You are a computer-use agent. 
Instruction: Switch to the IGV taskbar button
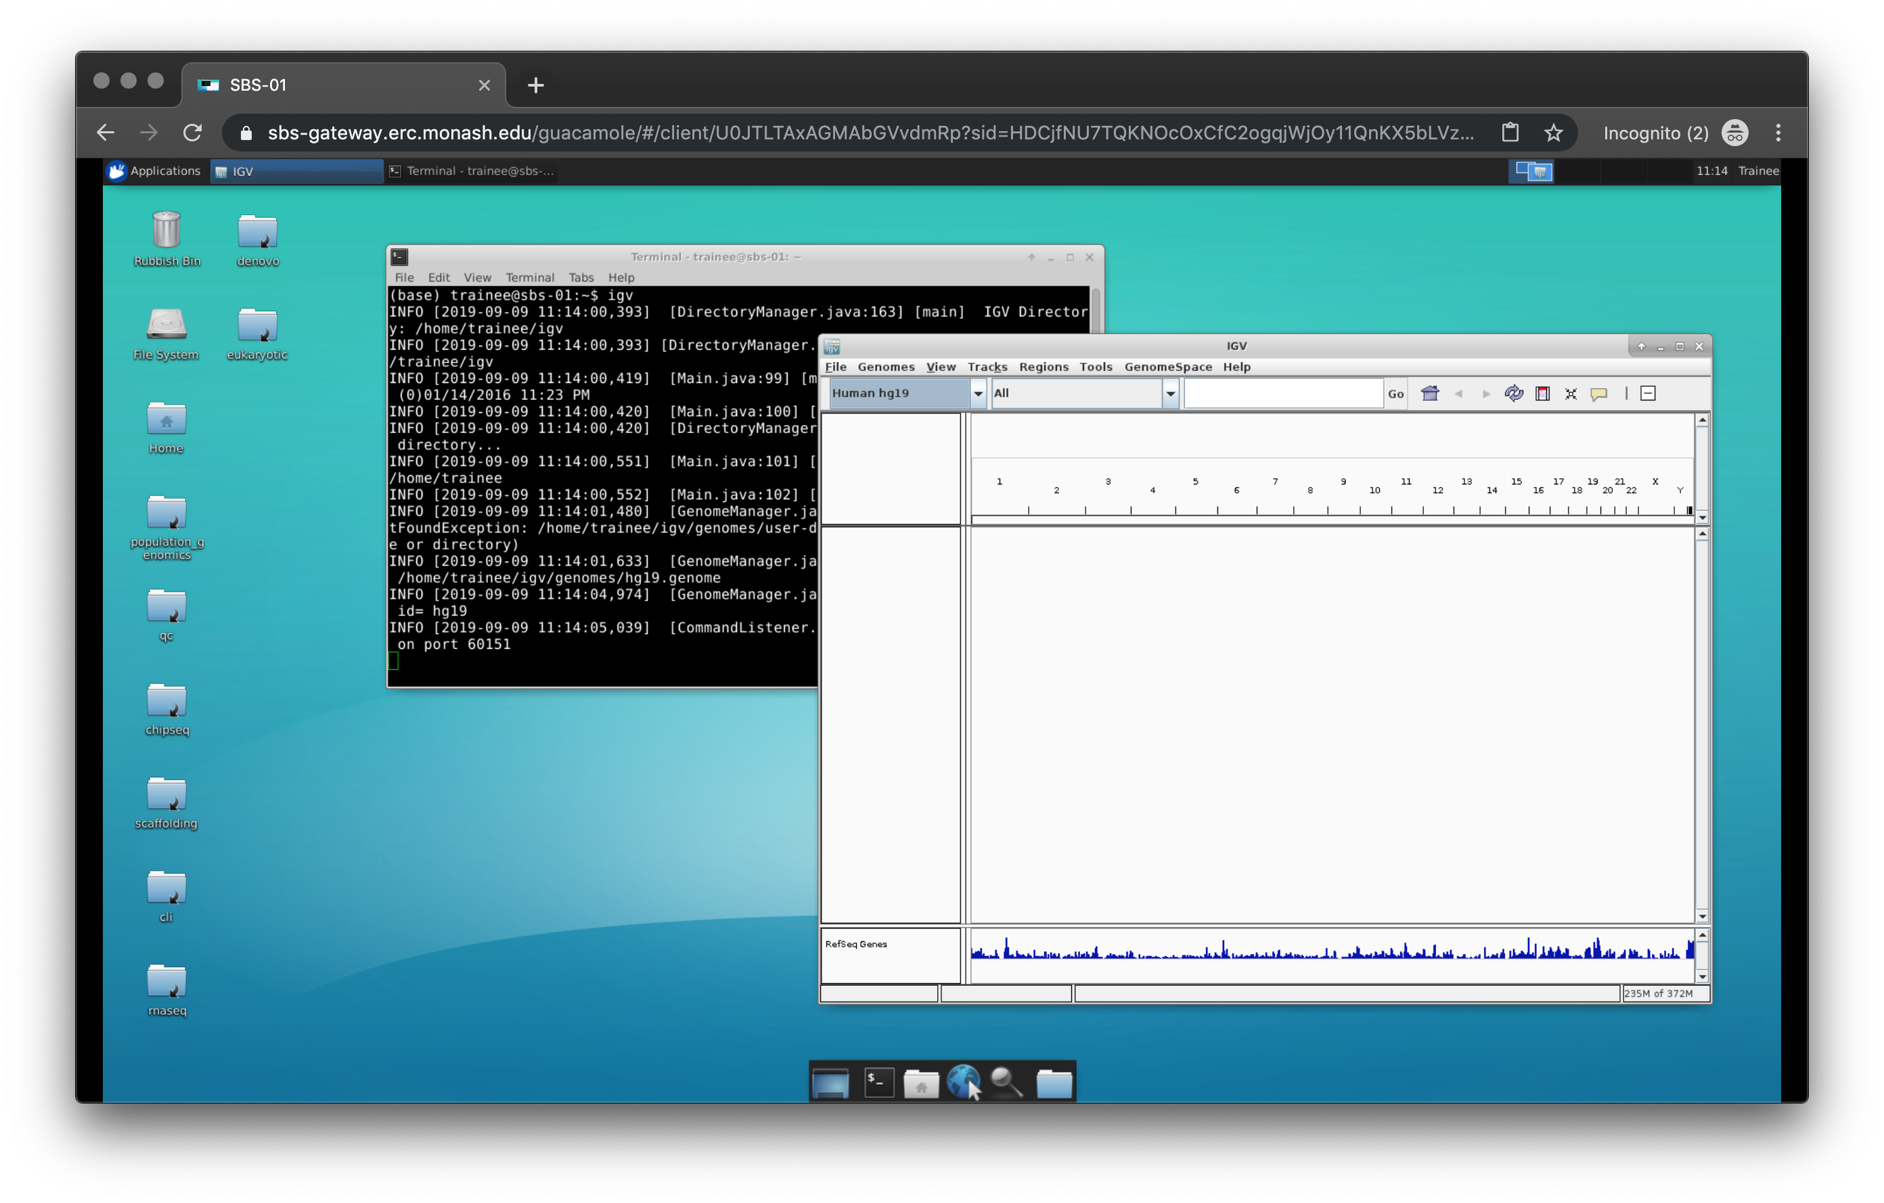(296, 171)
